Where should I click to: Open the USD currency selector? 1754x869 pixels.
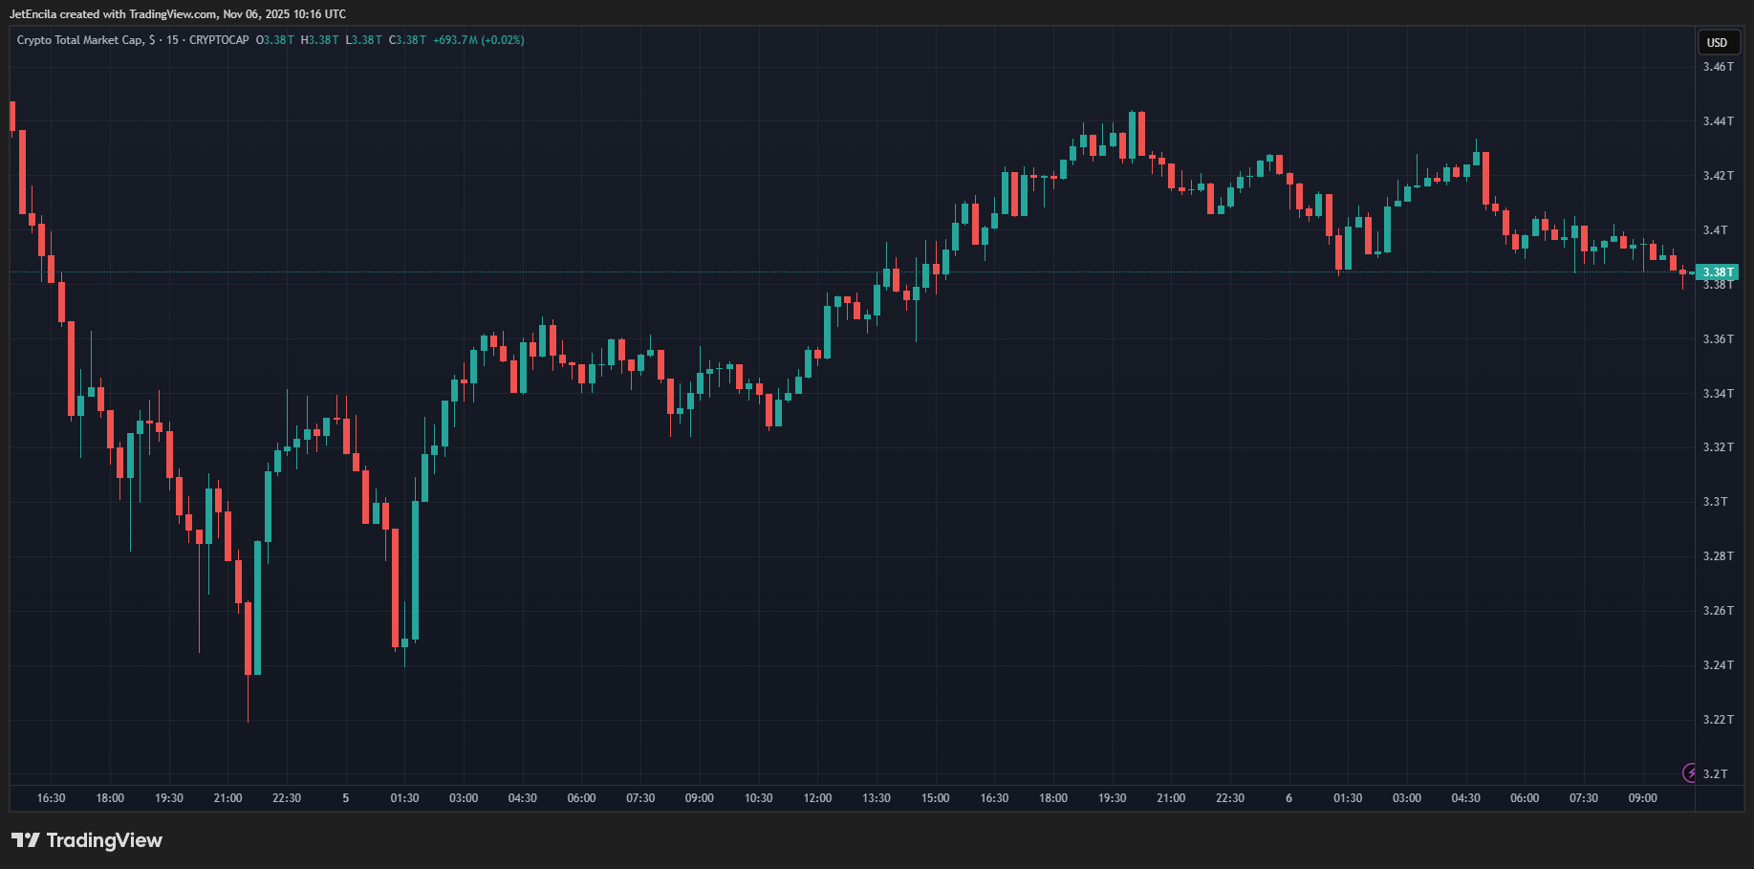pyautogui.click(x=1717, y=42)
